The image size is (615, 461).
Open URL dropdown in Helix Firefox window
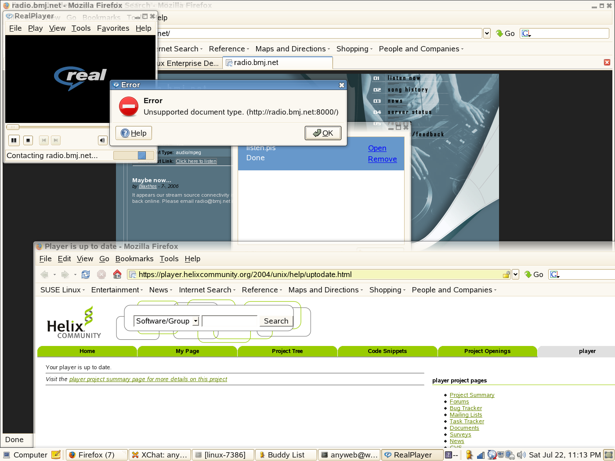click(516, 274)
